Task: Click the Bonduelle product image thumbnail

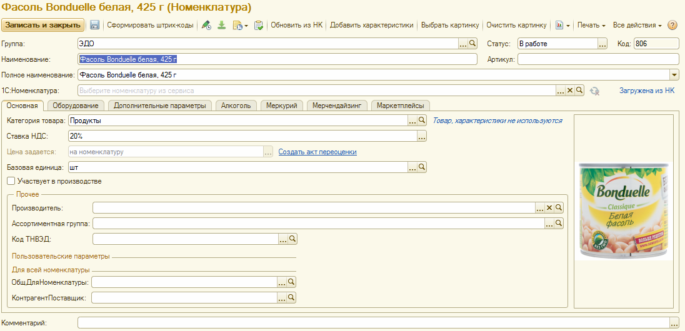Action: (x=624, y=211)
